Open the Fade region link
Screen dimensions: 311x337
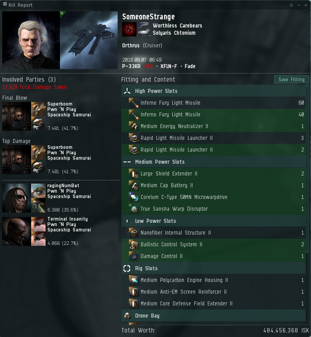pyautogui.click(x=190, y=66)
